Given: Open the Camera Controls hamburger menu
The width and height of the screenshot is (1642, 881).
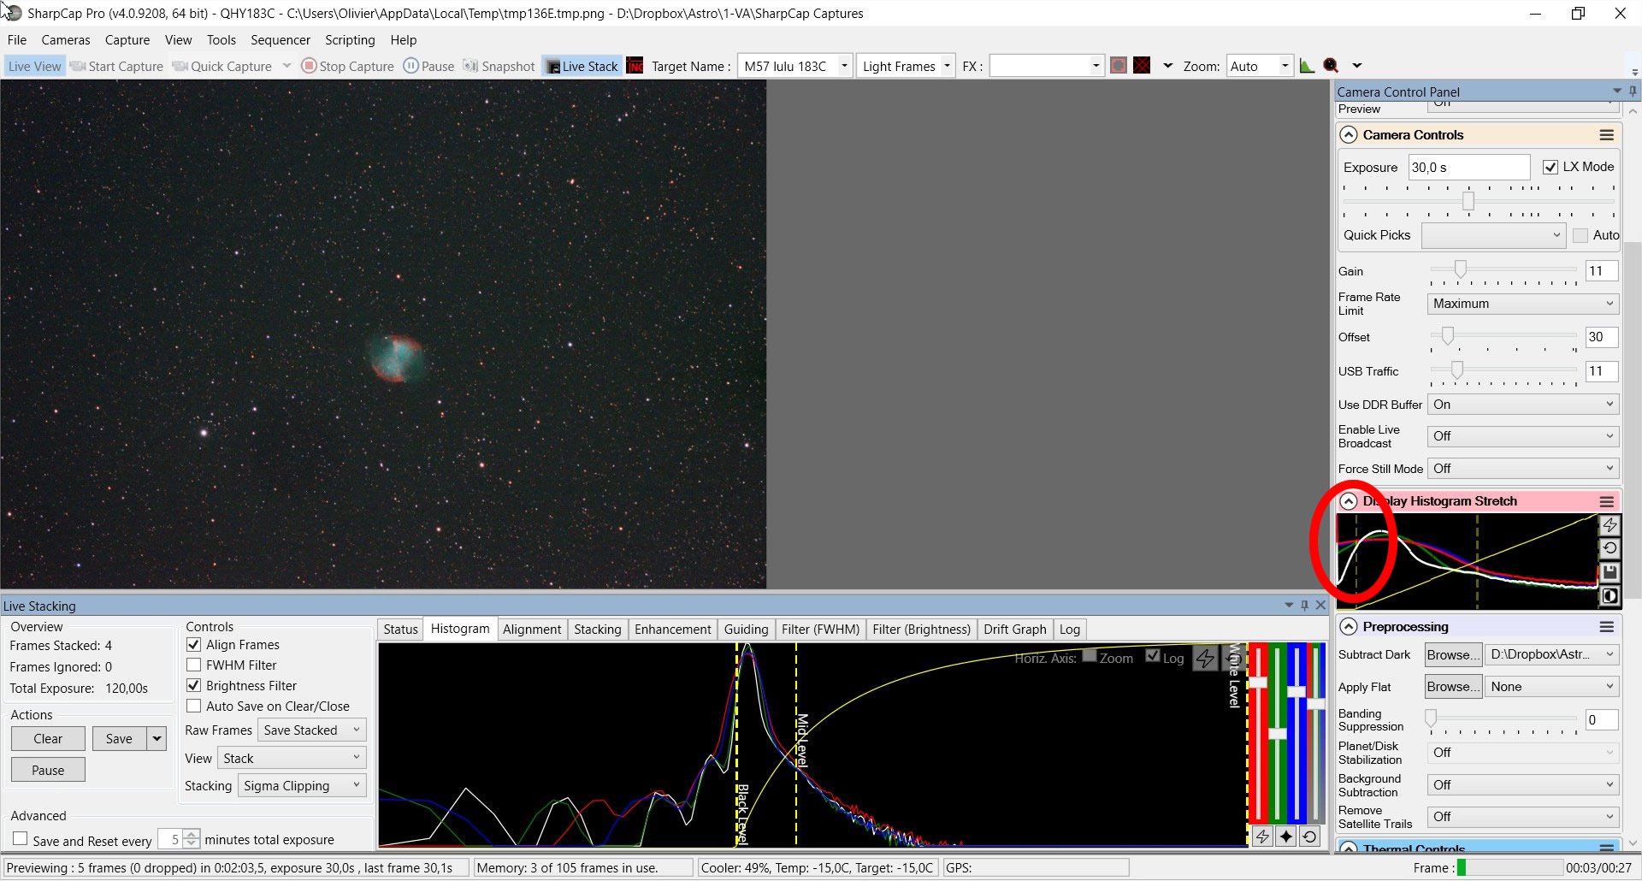Looking at the screenshot, I should click(x=1607, y=135).
